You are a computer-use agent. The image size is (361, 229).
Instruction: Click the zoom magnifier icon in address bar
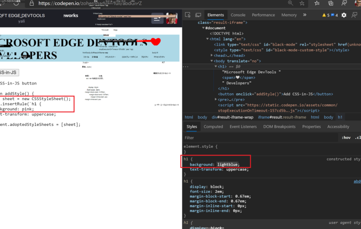[290, 3]
